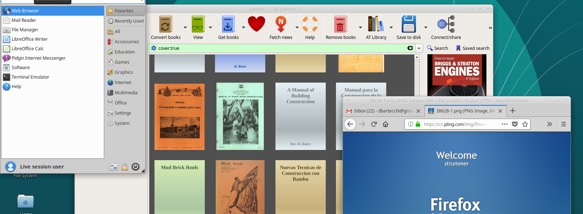Screen dimensions: 583x214
Task: Click into the cover:true search field
Action: click(x=281, y=48)
